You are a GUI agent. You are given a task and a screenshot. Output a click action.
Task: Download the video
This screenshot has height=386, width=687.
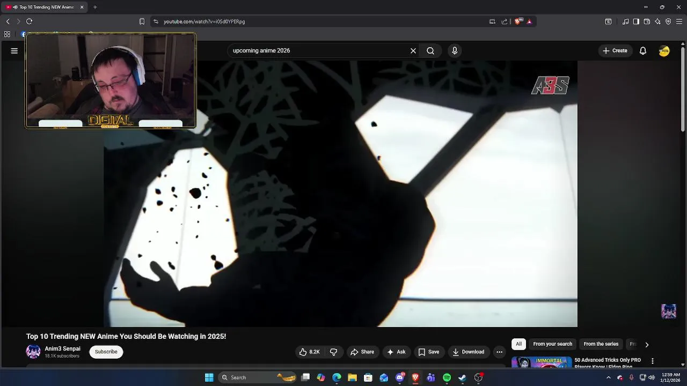point(469,352)
